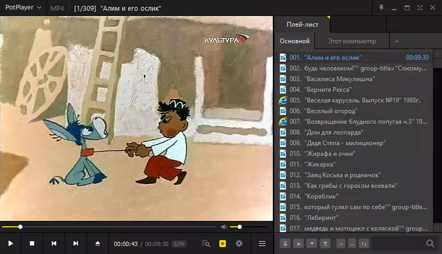This screenshot has width=442, height=254.
Task: Click the playlist search magnifier icon
Action: pyautogui.click(x=430, y=243)
